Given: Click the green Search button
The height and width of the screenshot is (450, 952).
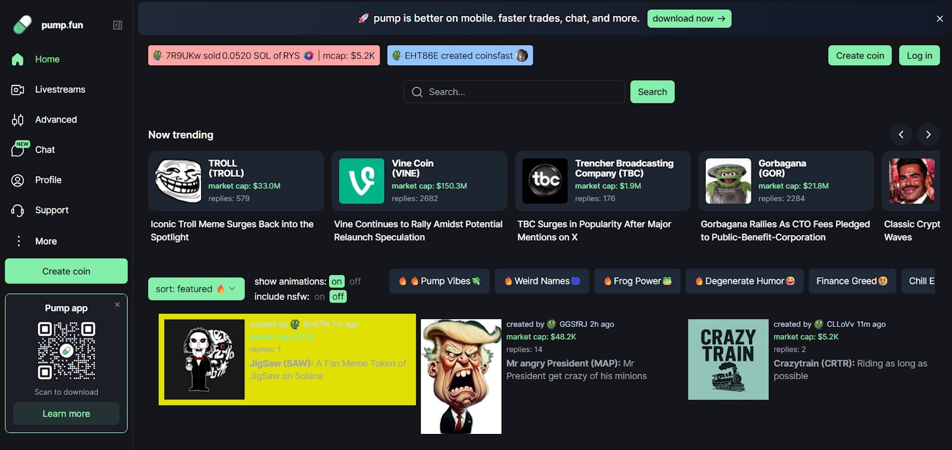Looking at the screenshot, I should (652, 92).
